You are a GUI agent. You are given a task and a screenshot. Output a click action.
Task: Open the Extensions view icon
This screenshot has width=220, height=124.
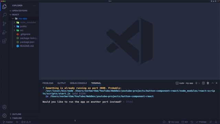4,41
